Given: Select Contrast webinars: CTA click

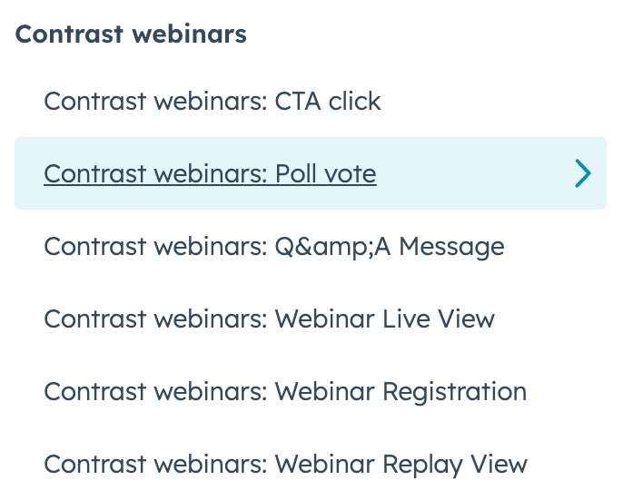Looking at the screenshot, I should (x=213, y=101).
